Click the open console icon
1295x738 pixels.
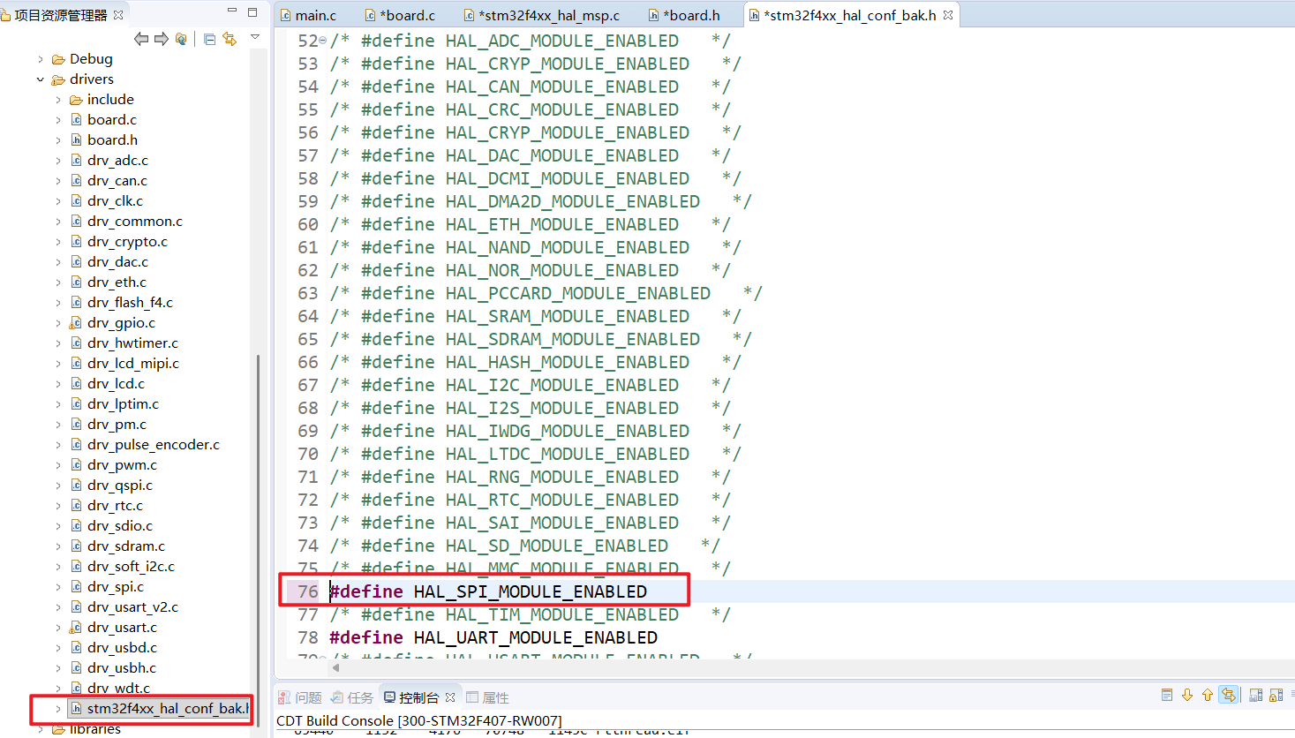pos(1276,696)
